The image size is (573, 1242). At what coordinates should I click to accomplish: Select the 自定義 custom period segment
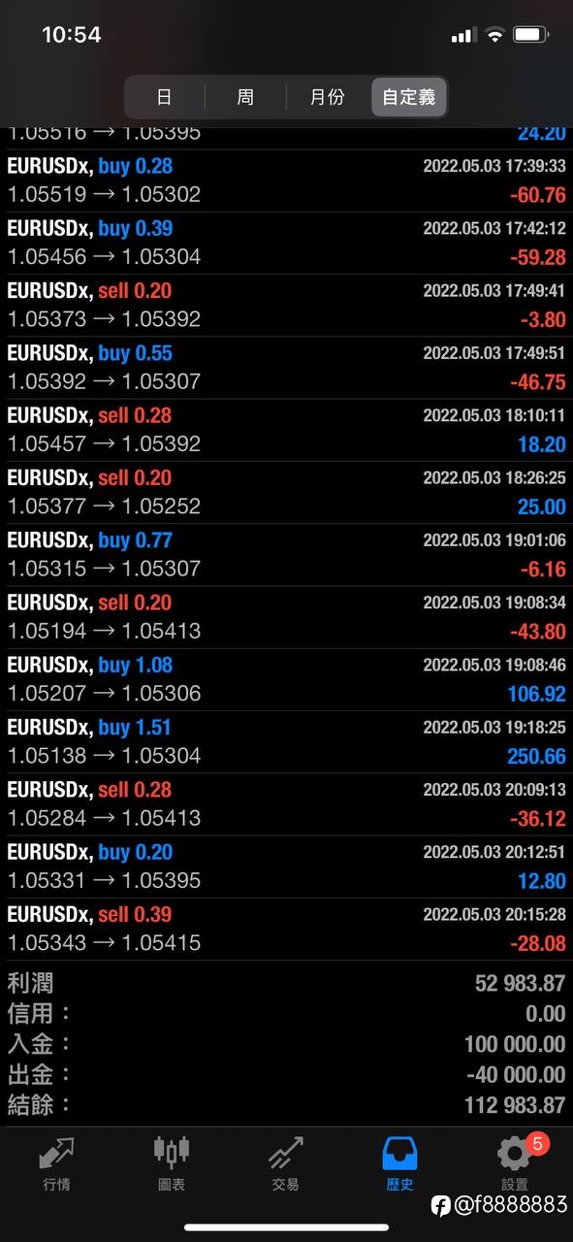tap(408, 97)
